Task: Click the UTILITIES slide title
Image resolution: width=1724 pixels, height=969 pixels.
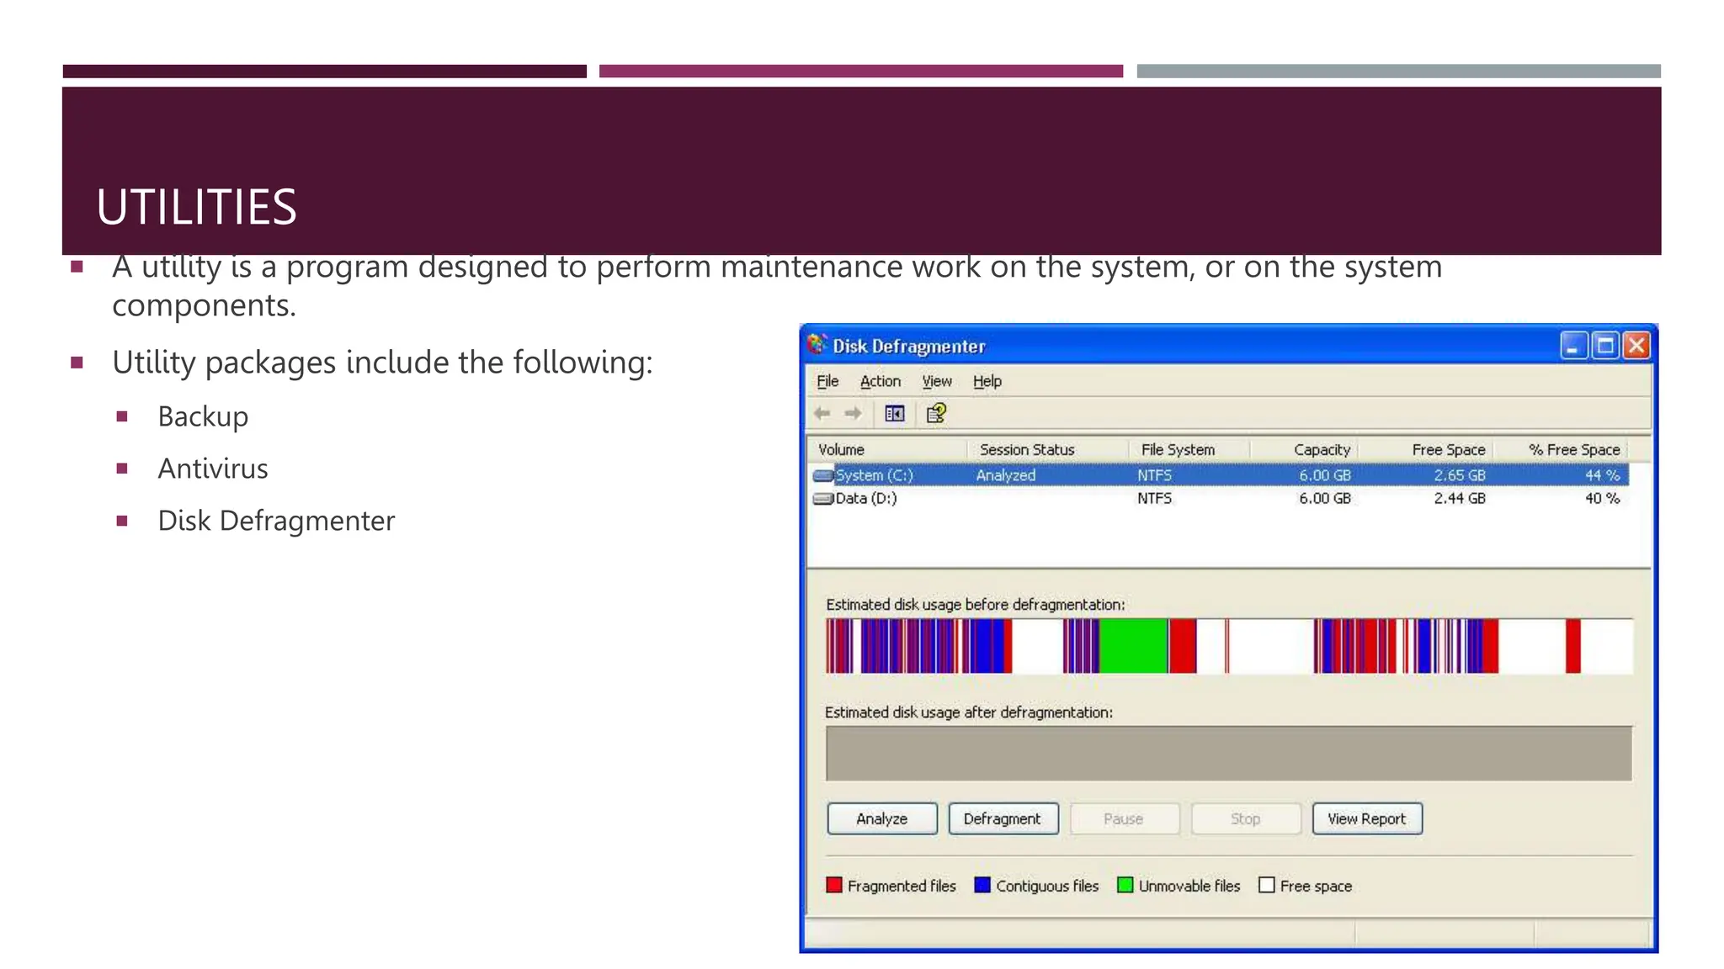Action: (196, 207)
